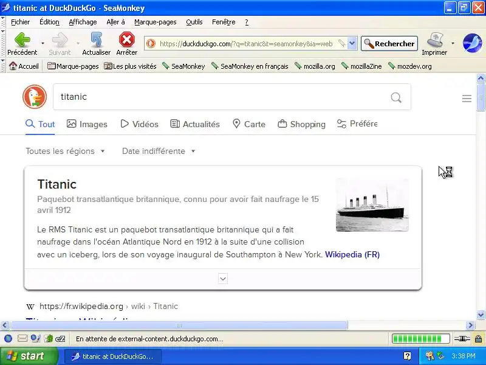
Task: Open the mozdev.org bookmark
Action: 409,66
